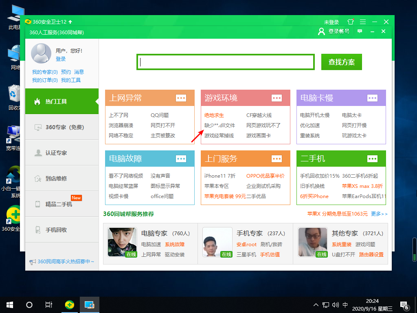Expand more options for 游戏环境 category

(x=277, y=98)
